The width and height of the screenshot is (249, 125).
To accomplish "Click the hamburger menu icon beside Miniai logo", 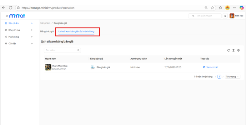I will tap(7, 16).
